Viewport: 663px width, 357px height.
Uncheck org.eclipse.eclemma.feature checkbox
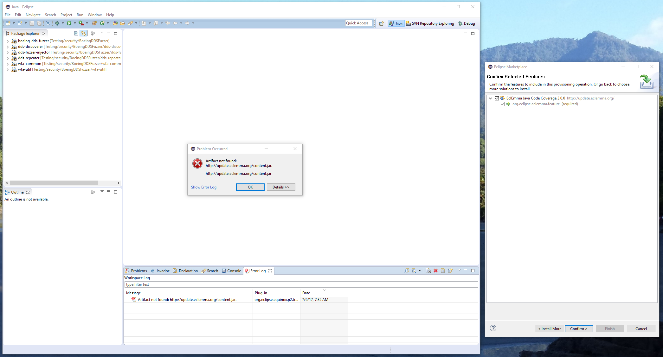point(503,104)
